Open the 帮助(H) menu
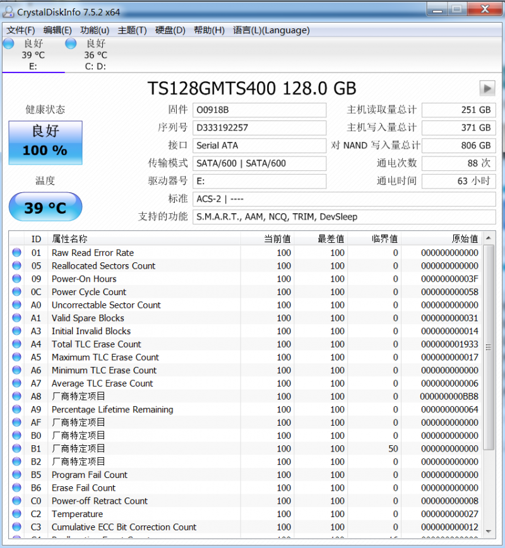This screenshot has height=548, width=505. pos(209,30)
